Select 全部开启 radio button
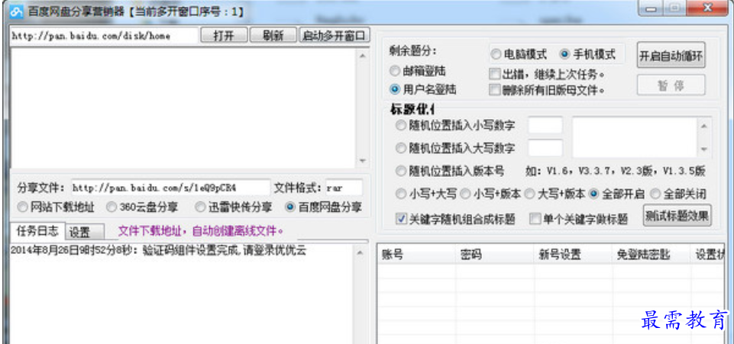Screen dimensions: 734x344 click(617, 194)
